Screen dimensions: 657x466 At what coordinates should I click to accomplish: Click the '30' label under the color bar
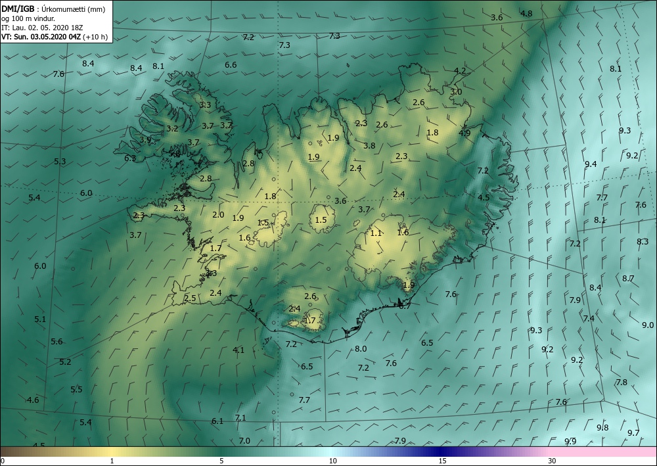553,461
